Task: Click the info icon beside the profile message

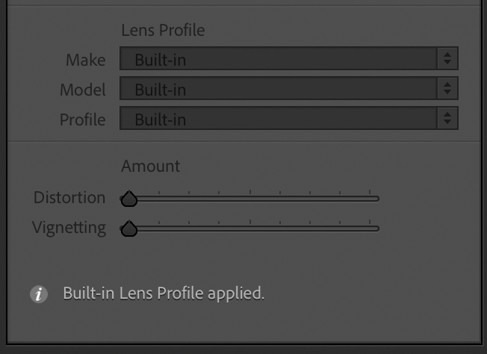Action: (x=38, y=294)
